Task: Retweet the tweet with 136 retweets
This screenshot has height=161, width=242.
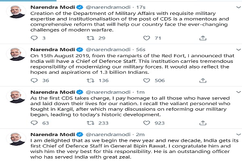Action: tap(90, 80)
